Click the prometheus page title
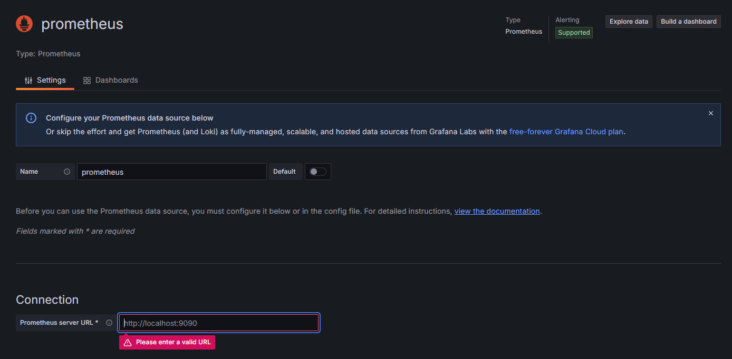The image size is (732, 359). tap(82, 24)
